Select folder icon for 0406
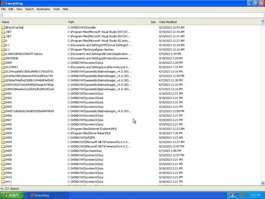Image resolution: width=265 pixels, height=199 pixels. click(x=3, y=115)
